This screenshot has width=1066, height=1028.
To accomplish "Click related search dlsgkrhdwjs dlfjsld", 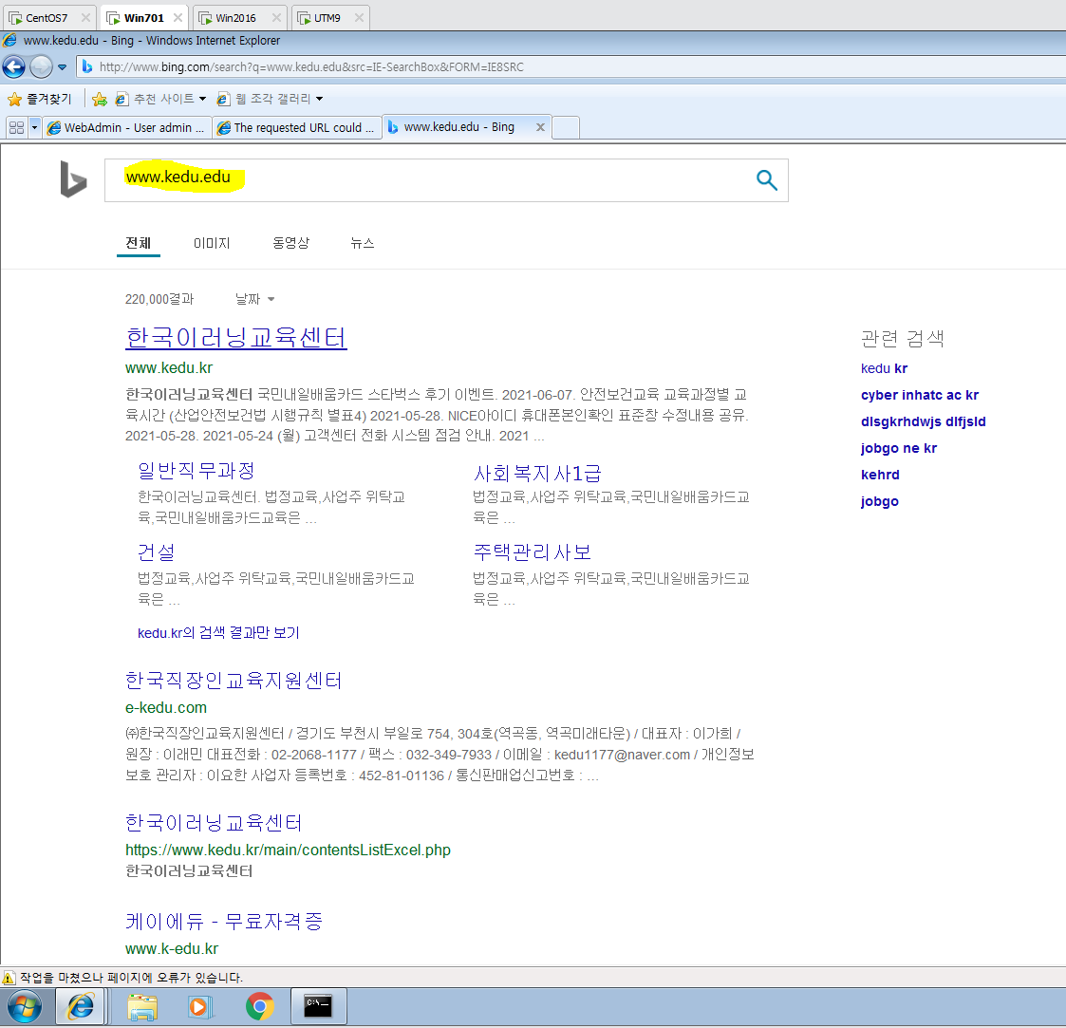I will [x=924, y=421].
